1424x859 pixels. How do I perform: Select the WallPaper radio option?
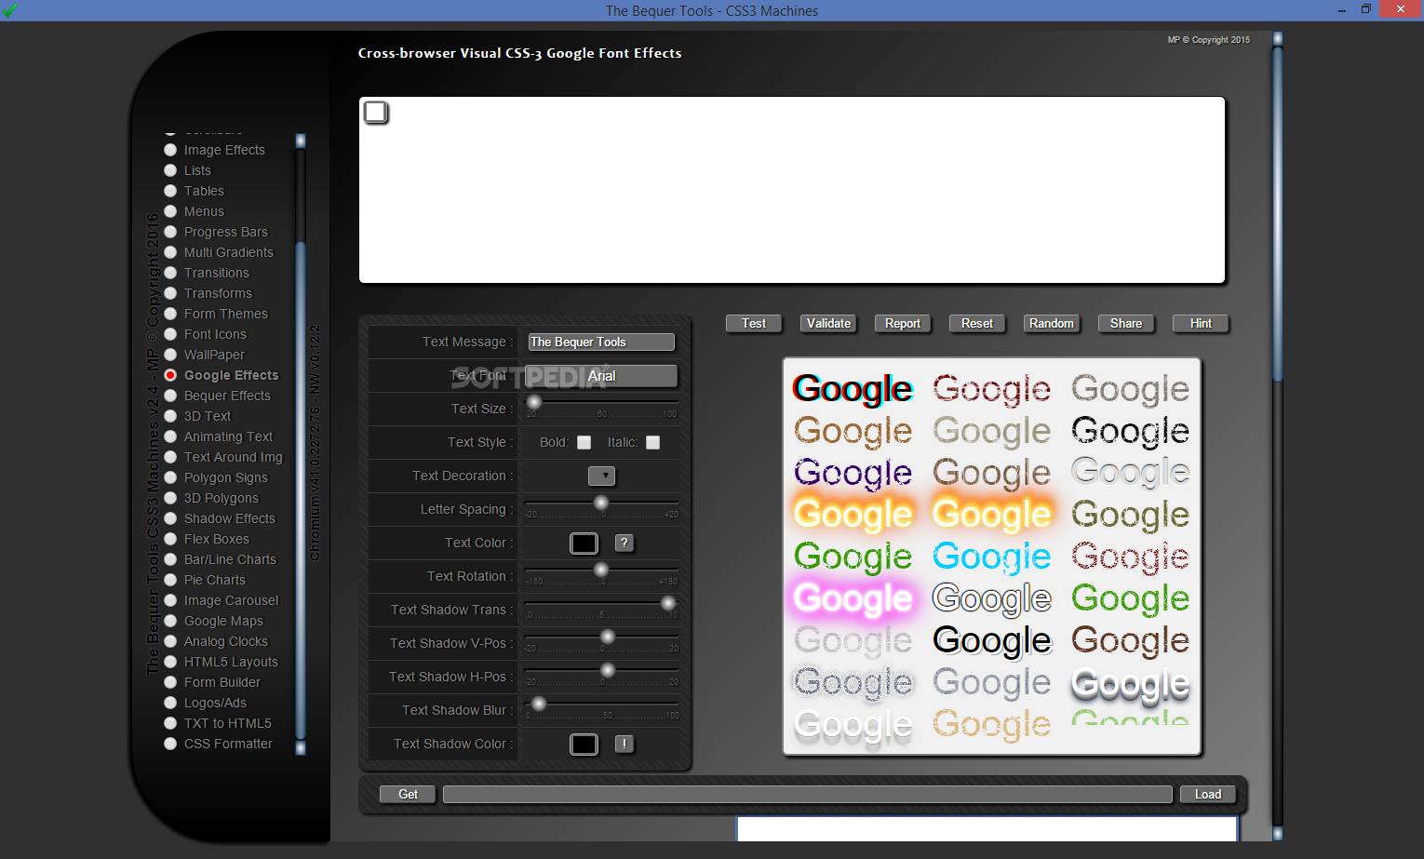[x=170, y=355]
